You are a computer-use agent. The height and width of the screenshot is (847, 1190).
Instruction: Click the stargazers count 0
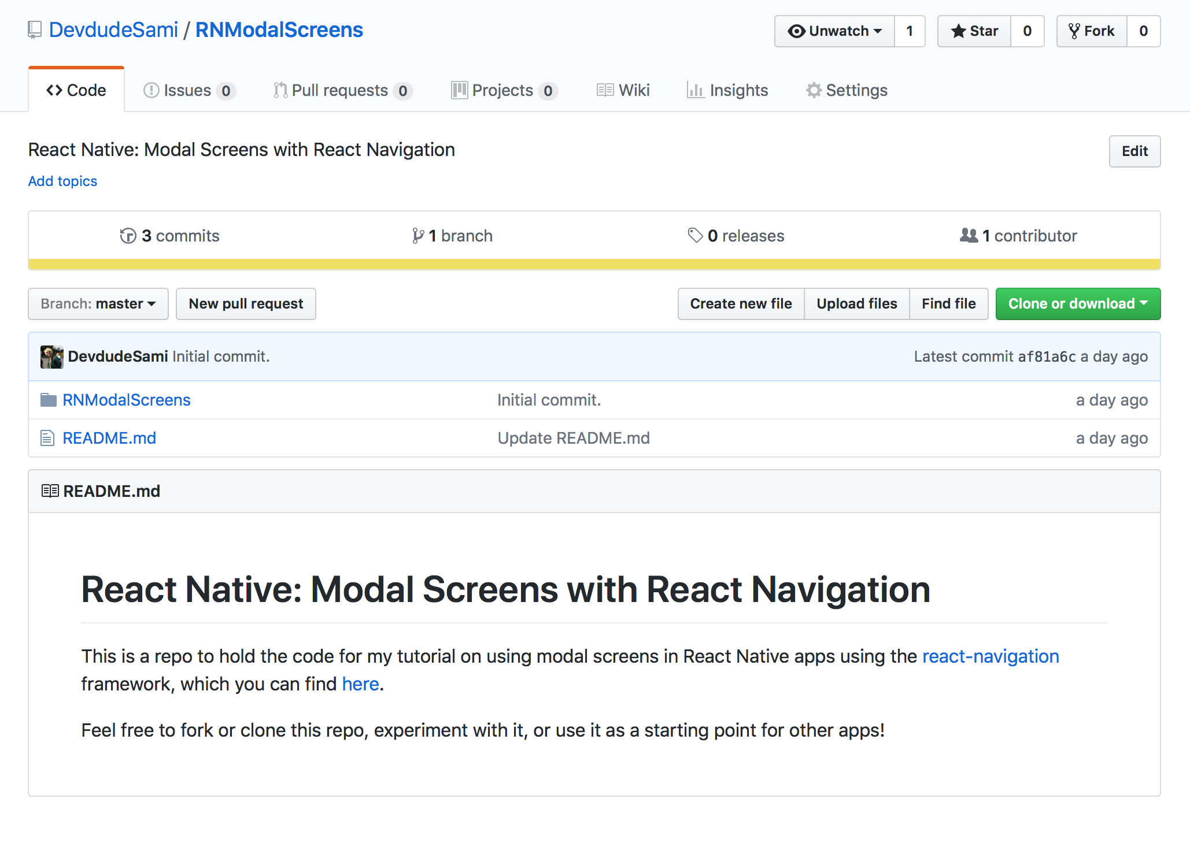coord(1028,31)
